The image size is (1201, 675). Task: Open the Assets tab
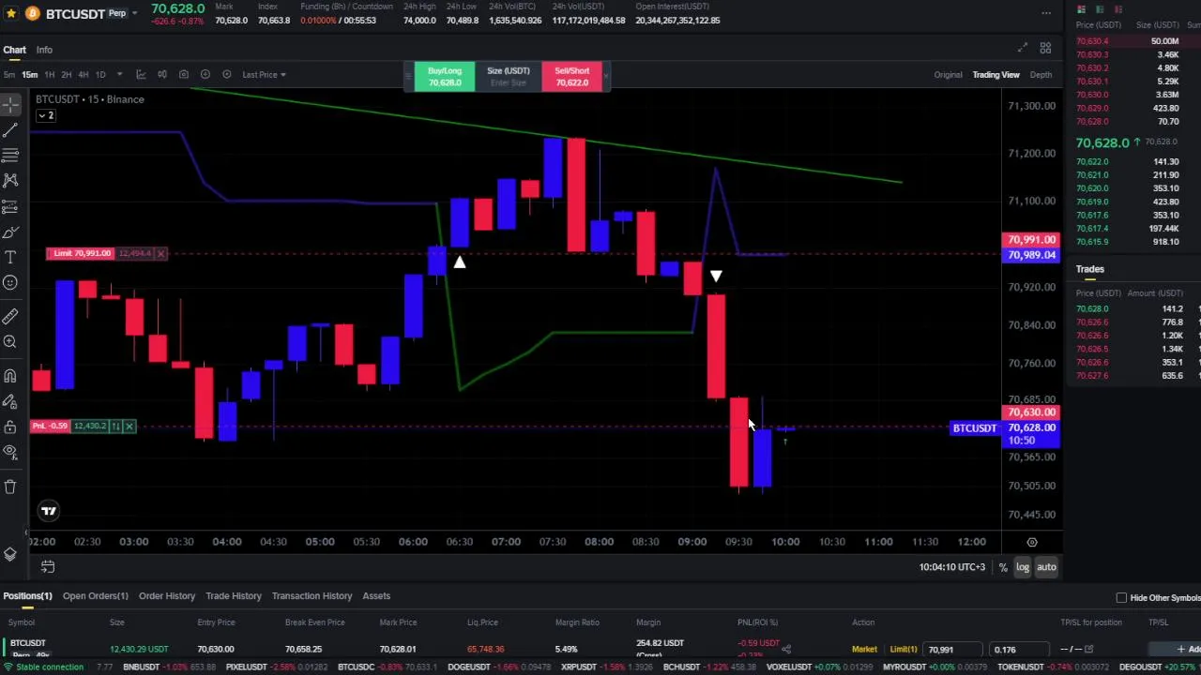click(x=376, y=596)
